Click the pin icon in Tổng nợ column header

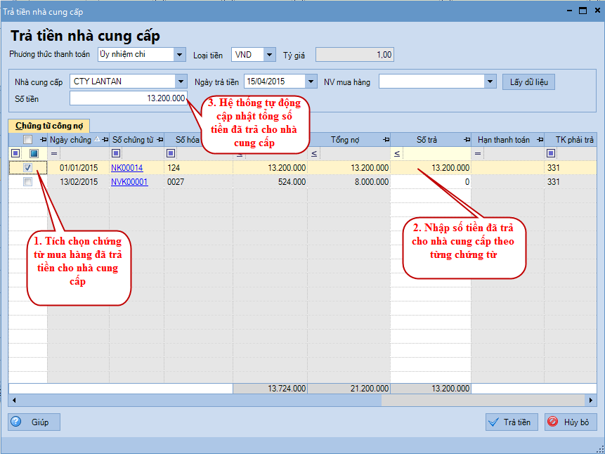[x=385, y=140]
